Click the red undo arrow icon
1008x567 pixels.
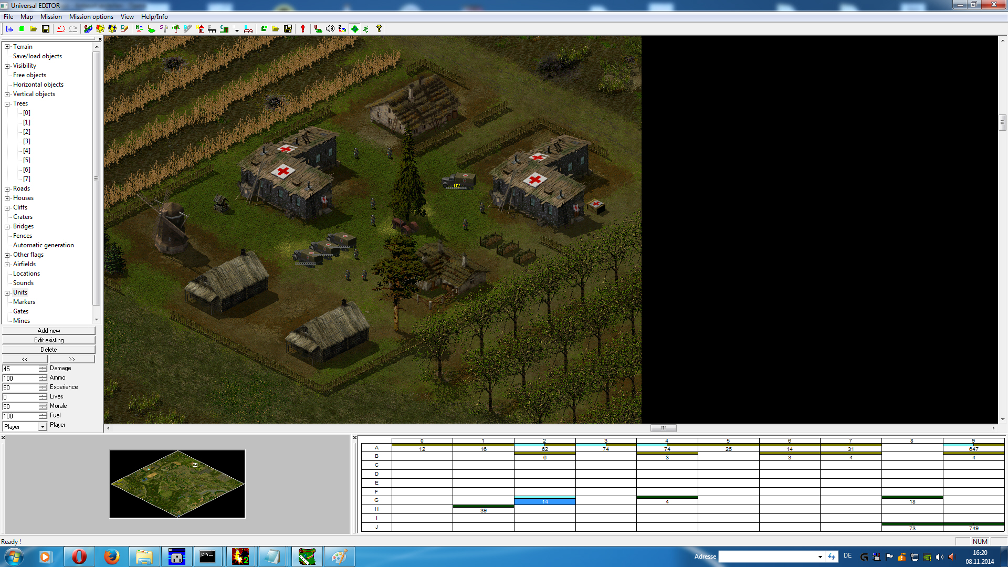61,29
